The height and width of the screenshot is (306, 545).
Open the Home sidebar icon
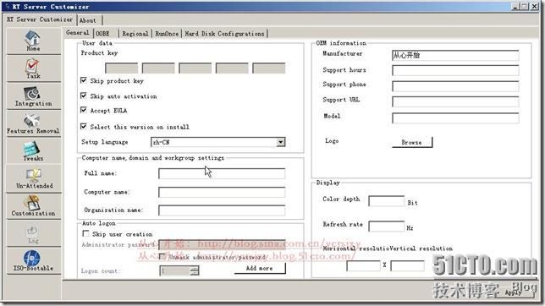(x=33, y=41)
